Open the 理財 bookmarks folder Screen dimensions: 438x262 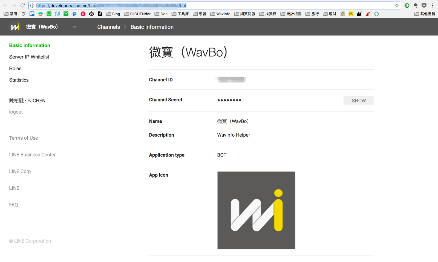coord(329,14)
